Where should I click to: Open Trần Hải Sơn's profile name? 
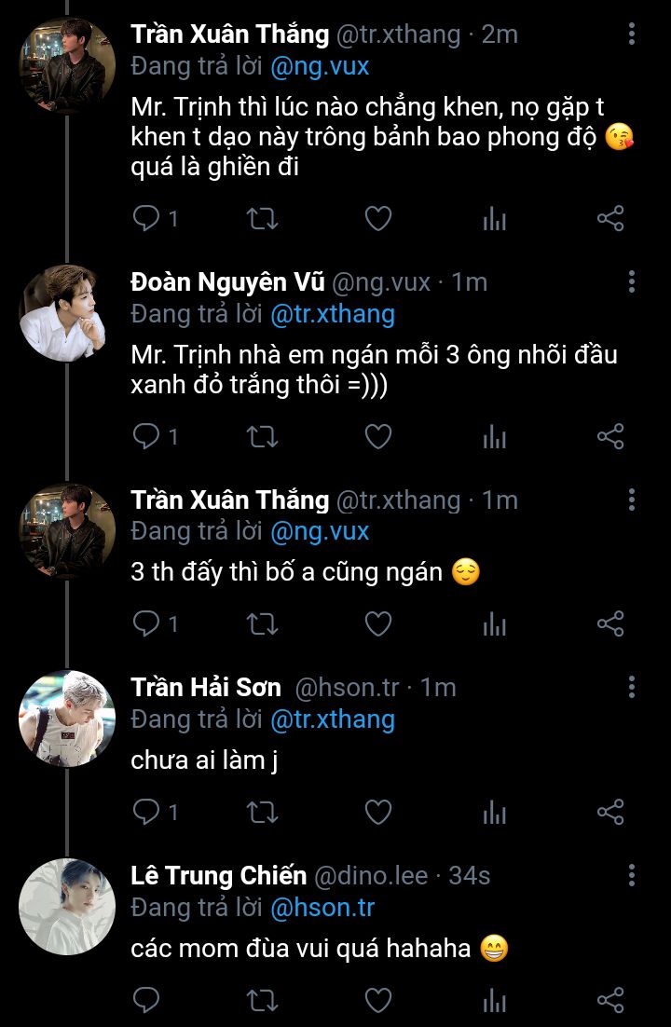pos(206,688)
